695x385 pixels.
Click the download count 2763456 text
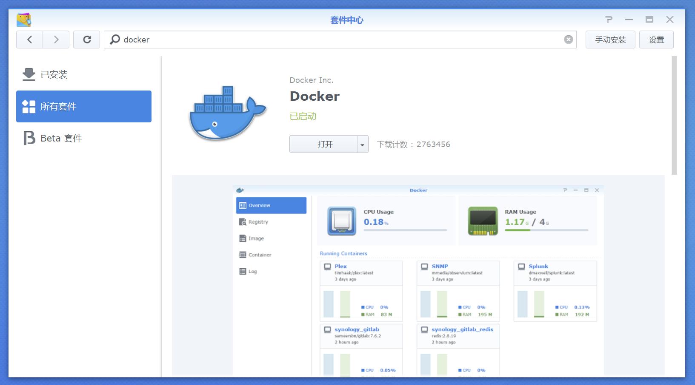pos(413,144)
